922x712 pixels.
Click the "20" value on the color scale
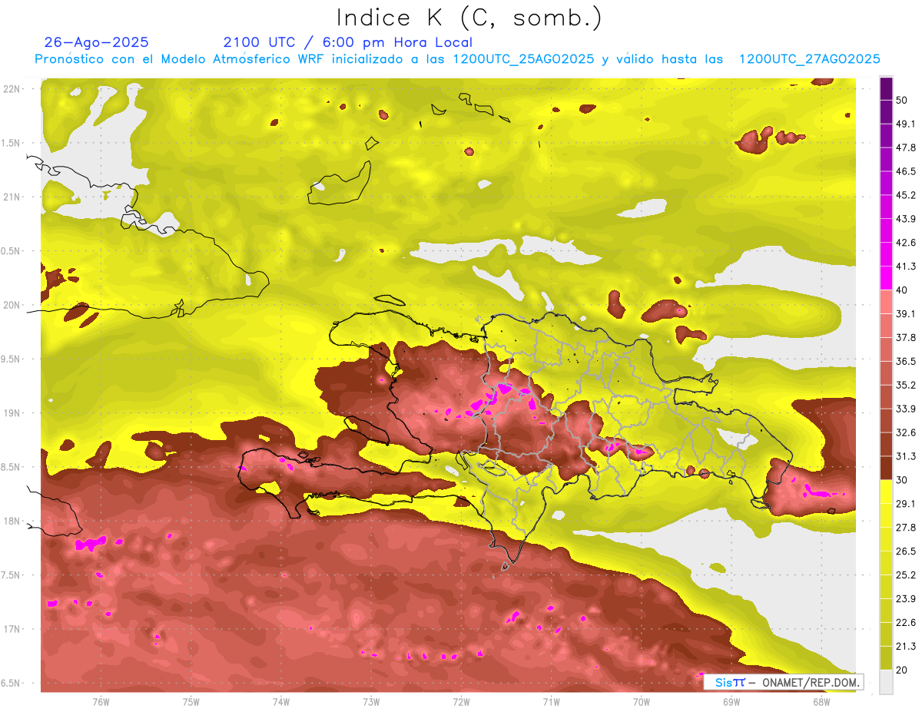click(902, 671)
